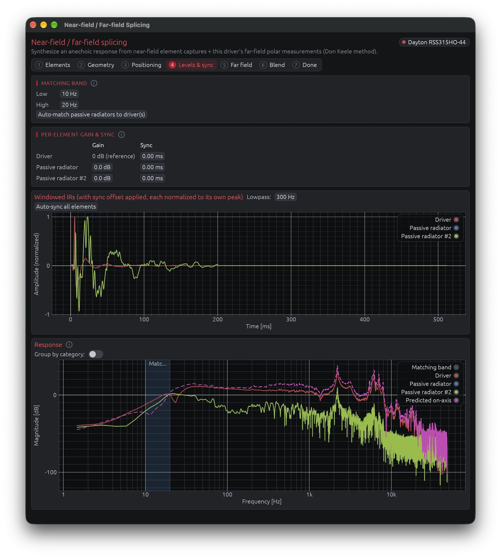Screen dimensions: 501x558
Task: Show info for the Response section
Action: 69,345
